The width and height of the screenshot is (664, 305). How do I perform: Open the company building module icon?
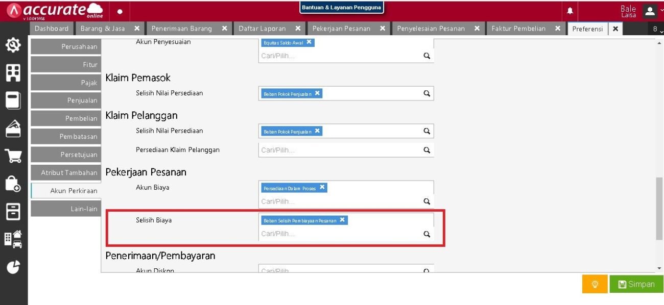coord(13,73)
